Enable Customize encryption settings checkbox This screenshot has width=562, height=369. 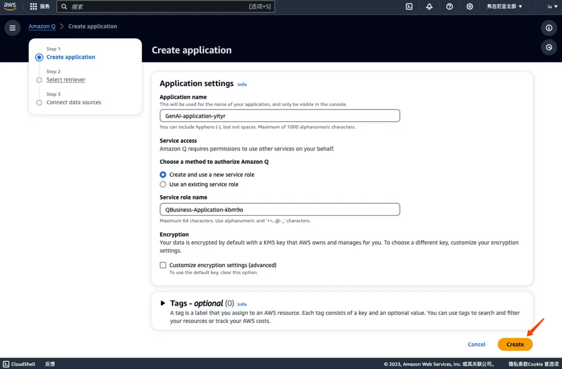163,265
